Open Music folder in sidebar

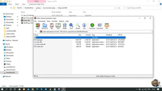click(8, 58)
